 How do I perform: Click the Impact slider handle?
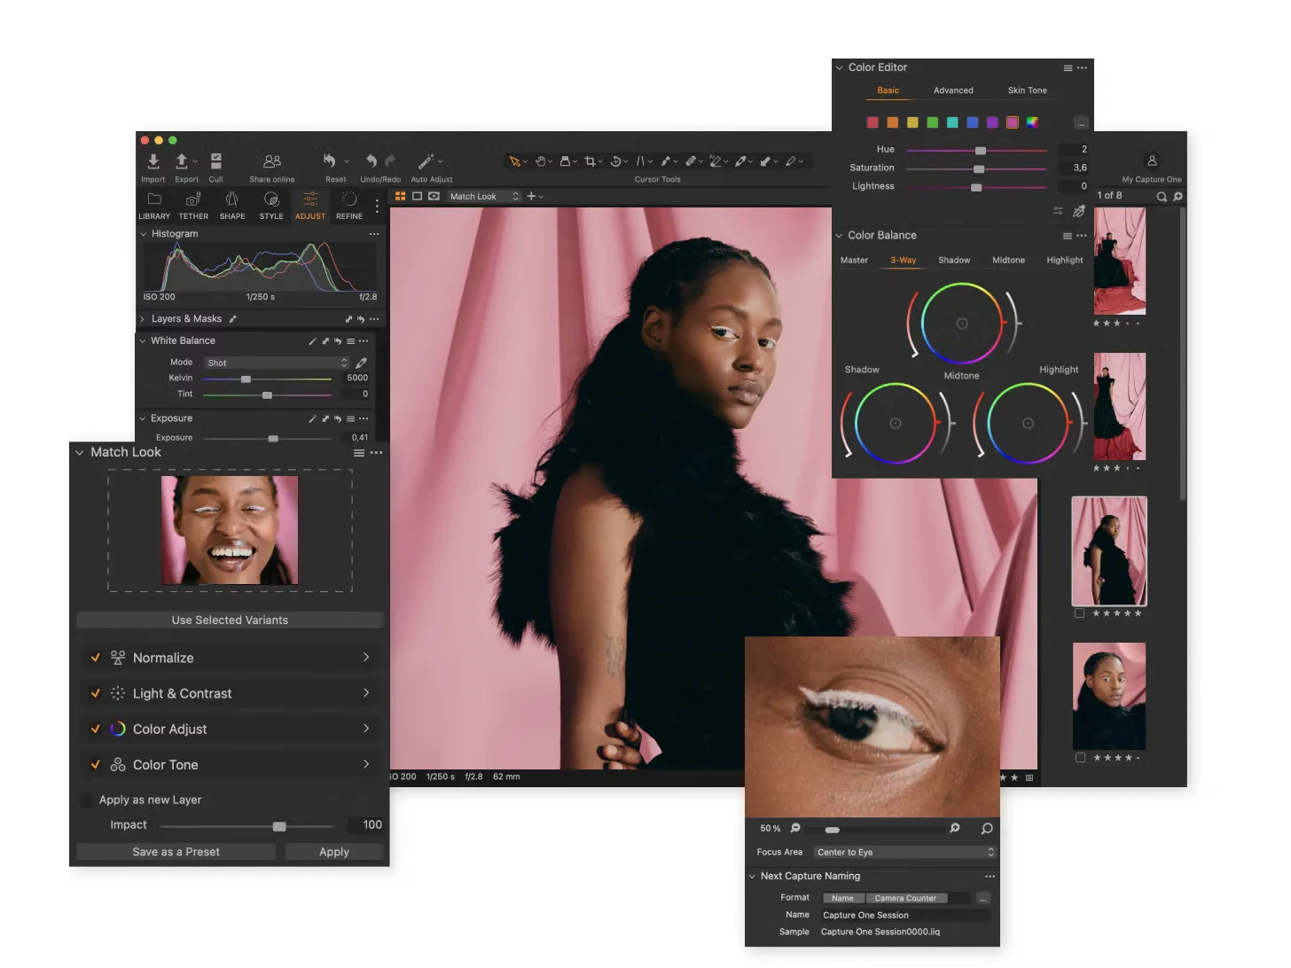279,826
